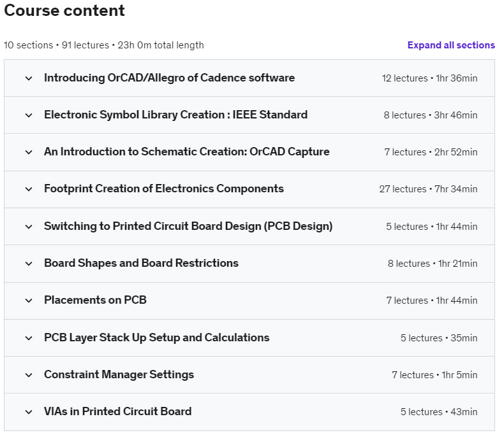Screen dimensions: 497x433
Task: Open Introducing OrCAD/Allegro of Cadence software title
Action: click(169, 78)
